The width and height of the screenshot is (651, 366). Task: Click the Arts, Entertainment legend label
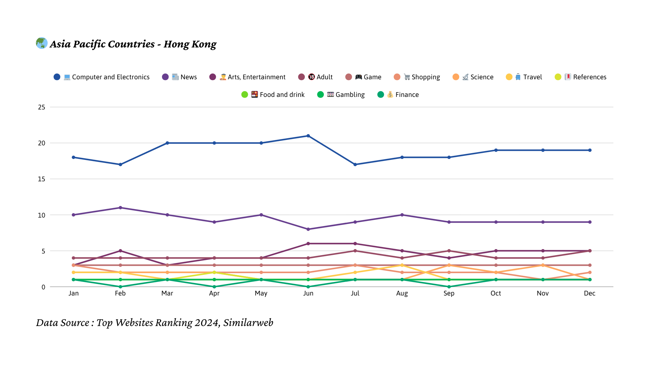pyautogui.click(x=256, y=77)
